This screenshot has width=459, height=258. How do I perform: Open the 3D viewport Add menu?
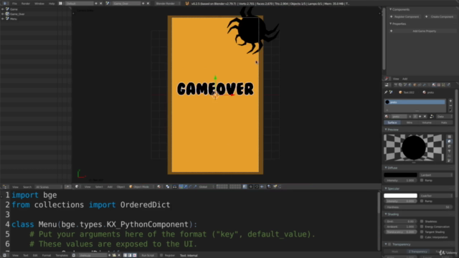click(x=110, y=186)
